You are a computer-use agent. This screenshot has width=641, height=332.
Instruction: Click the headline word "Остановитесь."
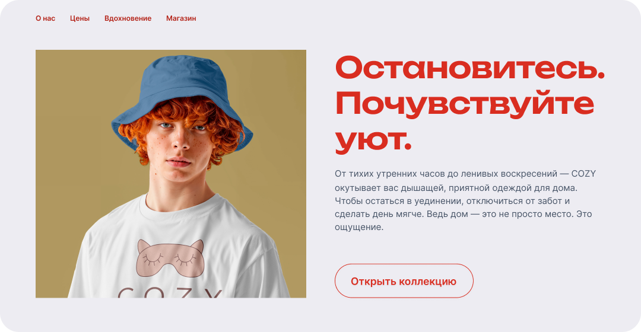point(469,68)
